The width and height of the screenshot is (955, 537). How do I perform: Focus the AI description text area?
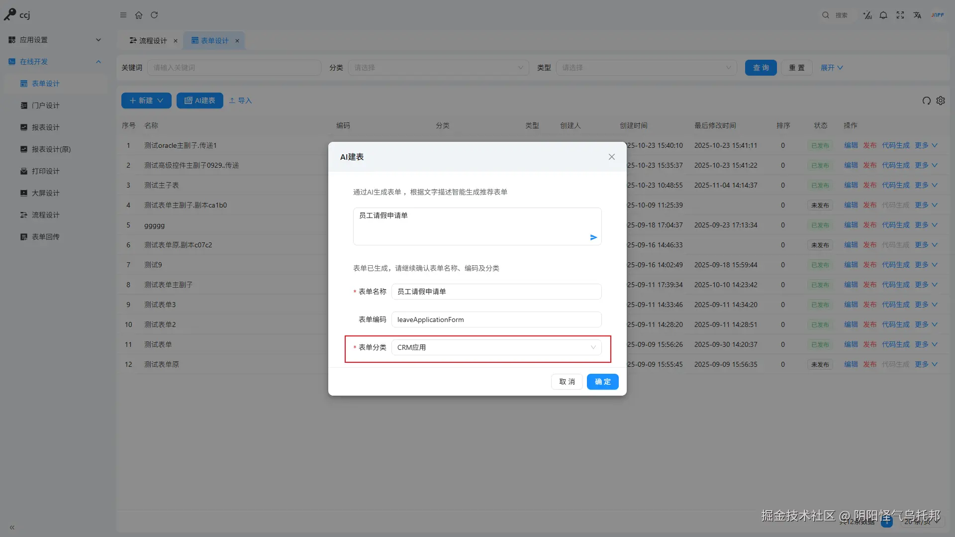[477, 226]
